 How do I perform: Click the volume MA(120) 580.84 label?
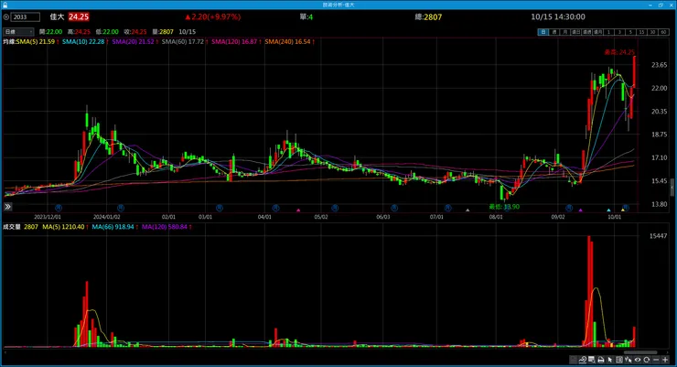[165, 227]
